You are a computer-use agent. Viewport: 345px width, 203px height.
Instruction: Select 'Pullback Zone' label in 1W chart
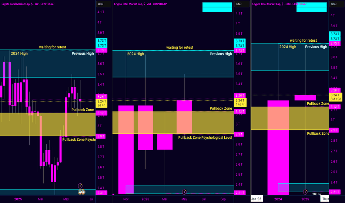(83, 110)
